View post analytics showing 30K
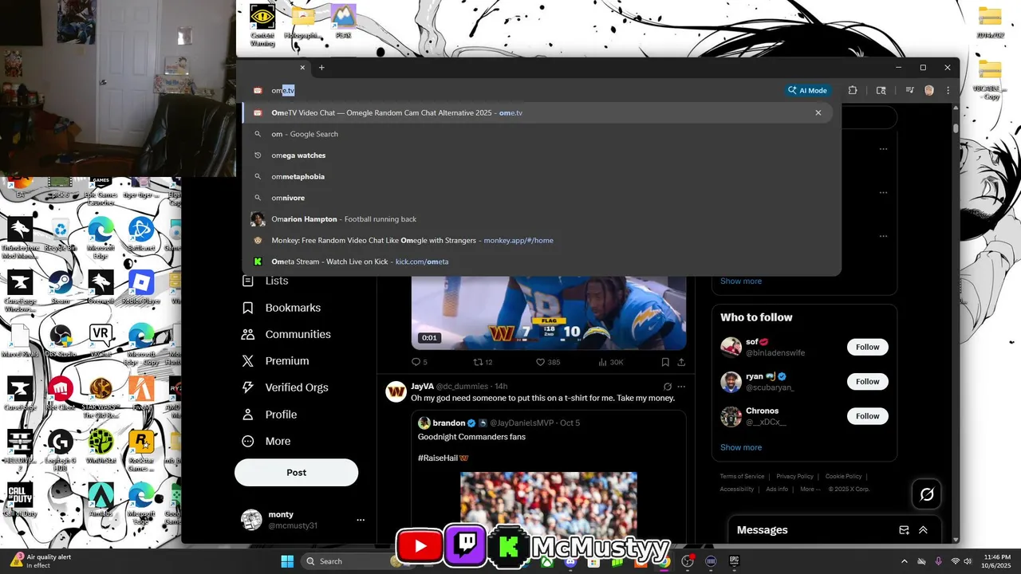 click(x=611, y=362)
